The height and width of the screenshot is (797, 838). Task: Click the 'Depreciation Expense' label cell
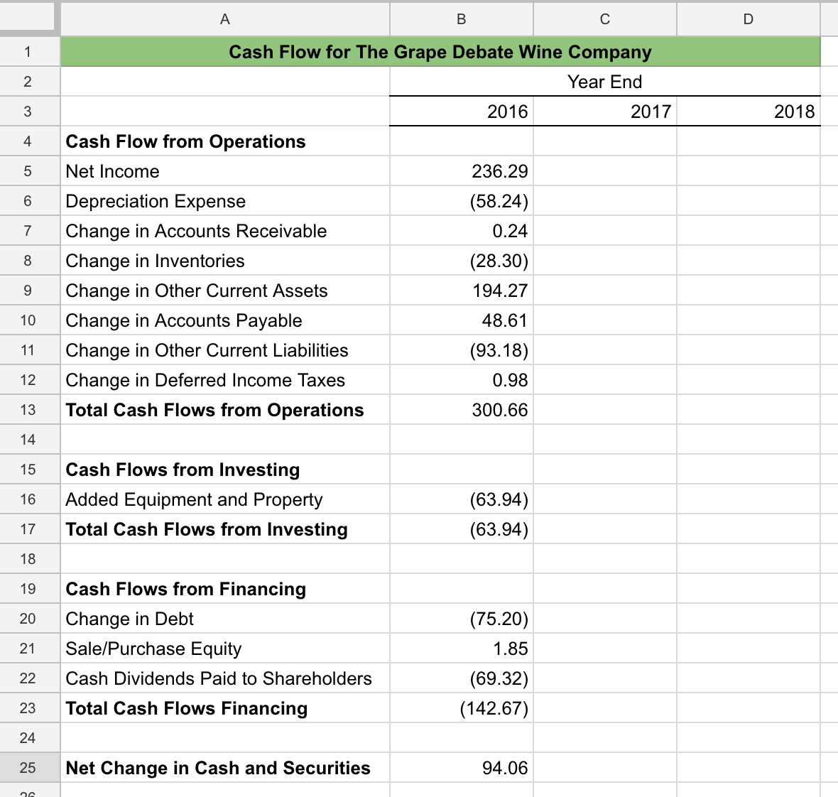point(225,202)
